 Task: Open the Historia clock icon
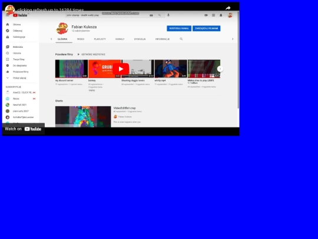click(x=8, y=53)
